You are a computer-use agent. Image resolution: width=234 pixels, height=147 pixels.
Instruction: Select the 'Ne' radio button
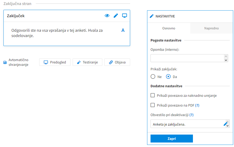tap(153, 77)
